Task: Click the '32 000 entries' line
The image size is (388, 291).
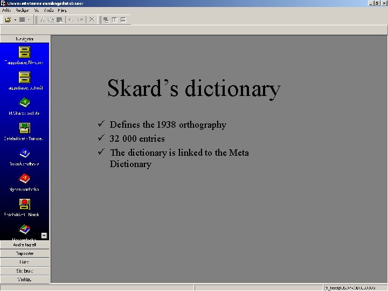Action: click(x=137, y=138)
